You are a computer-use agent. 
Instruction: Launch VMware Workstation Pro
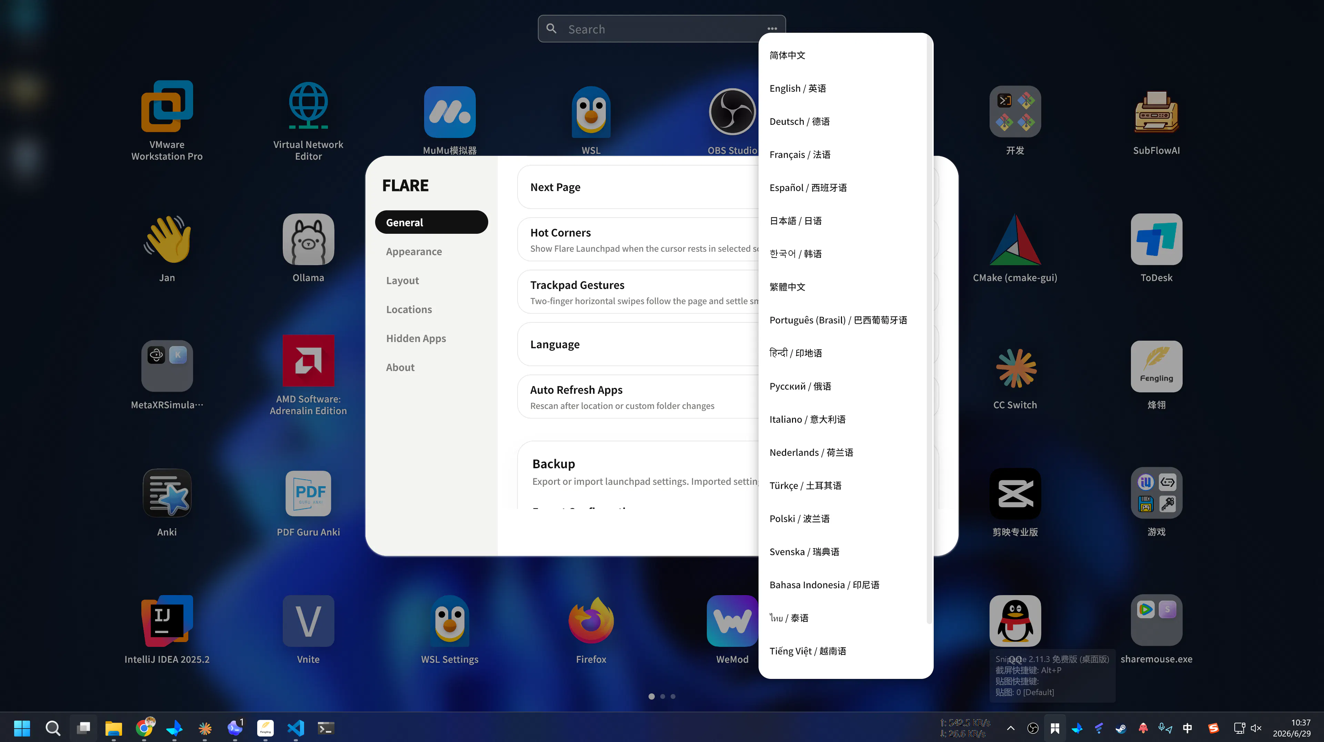click(x=167, y=106)
